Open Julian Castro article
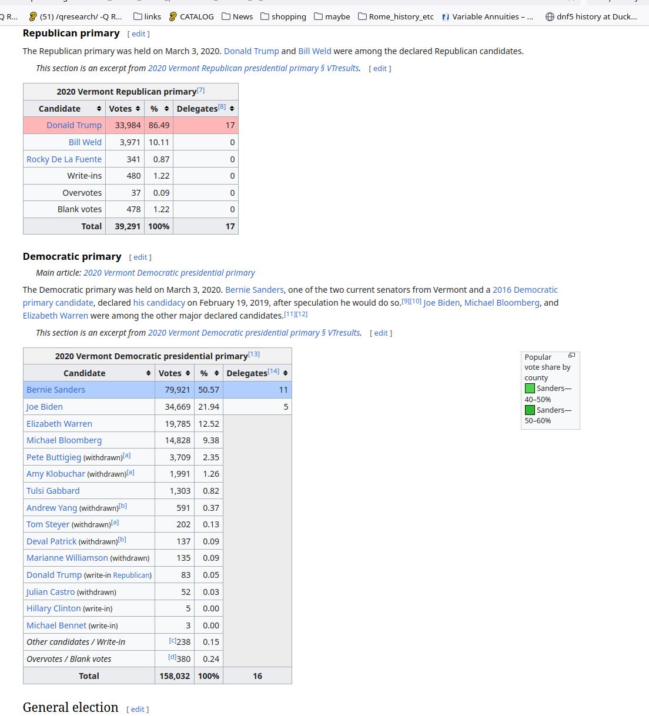 pyautogui.click(x=51, y=592)
